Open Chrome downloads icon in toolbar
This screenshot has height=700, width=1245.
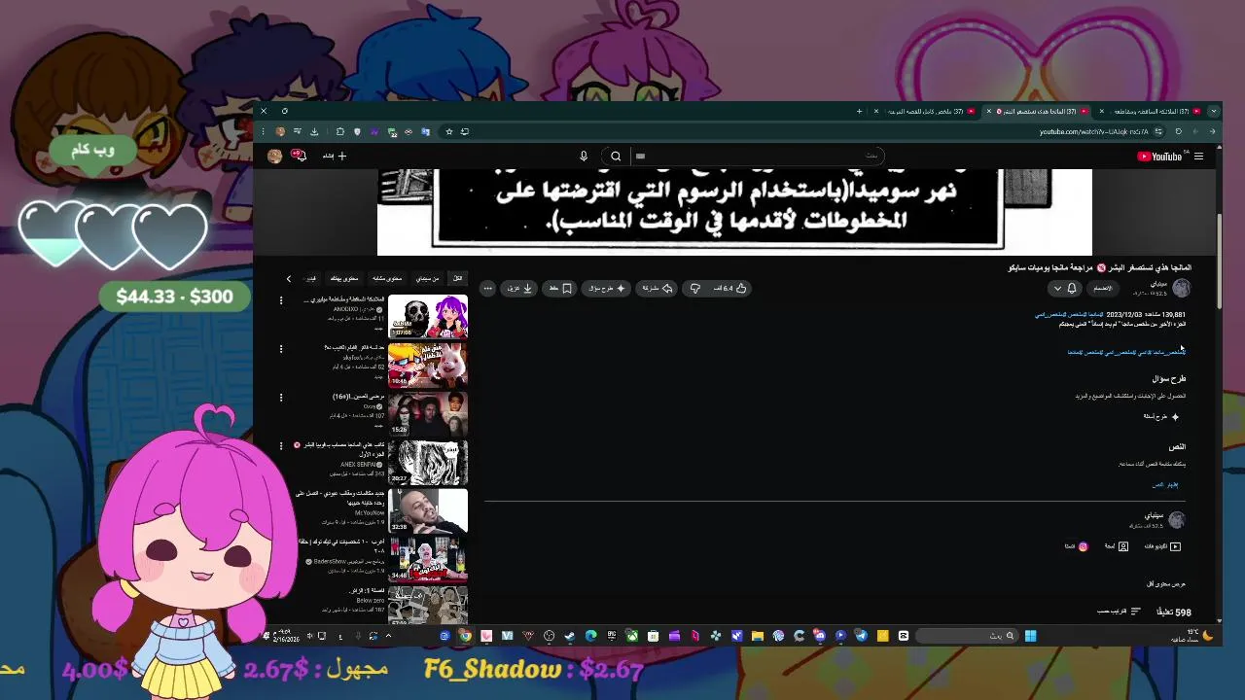[x=314, y=131]
